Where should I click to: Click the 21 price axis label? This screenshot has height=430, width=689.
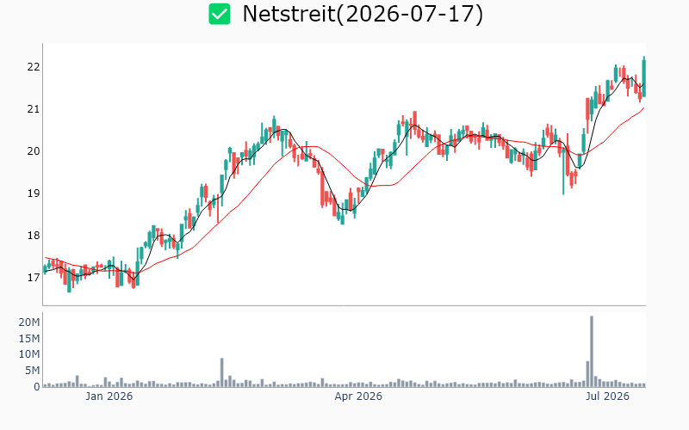pyautogui.click(x=34, y=109)
